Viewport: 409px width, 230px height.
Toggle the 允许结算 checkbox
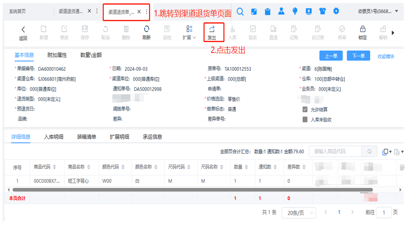pyautogui.click(x=305, y=109)
